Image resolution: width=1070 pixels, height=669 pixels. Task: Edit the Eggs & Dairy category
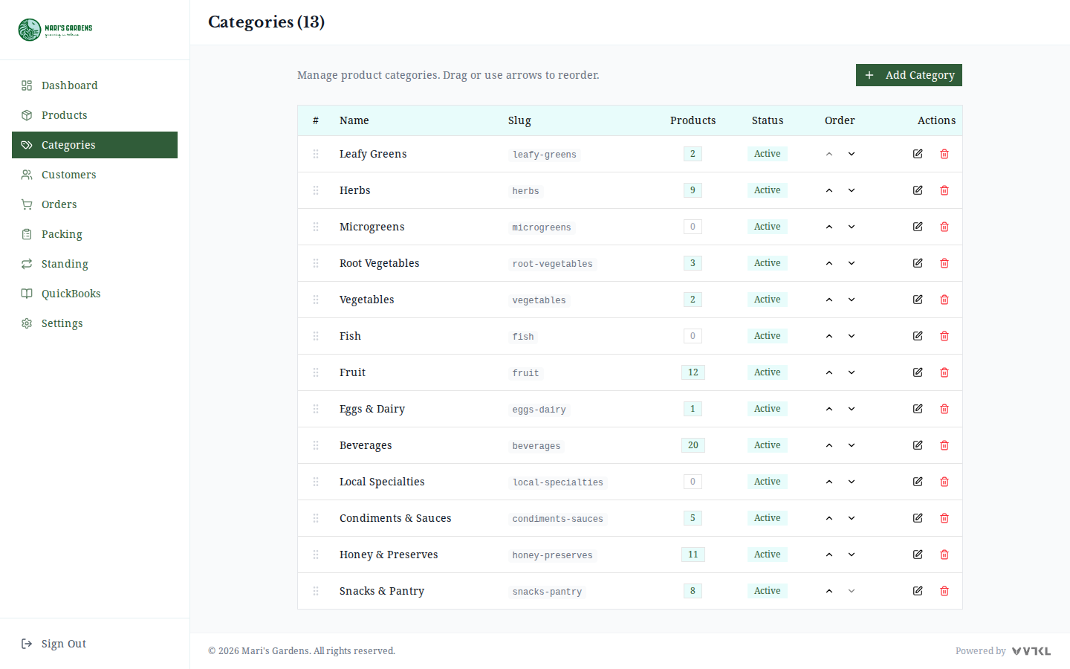click(918, 409)
